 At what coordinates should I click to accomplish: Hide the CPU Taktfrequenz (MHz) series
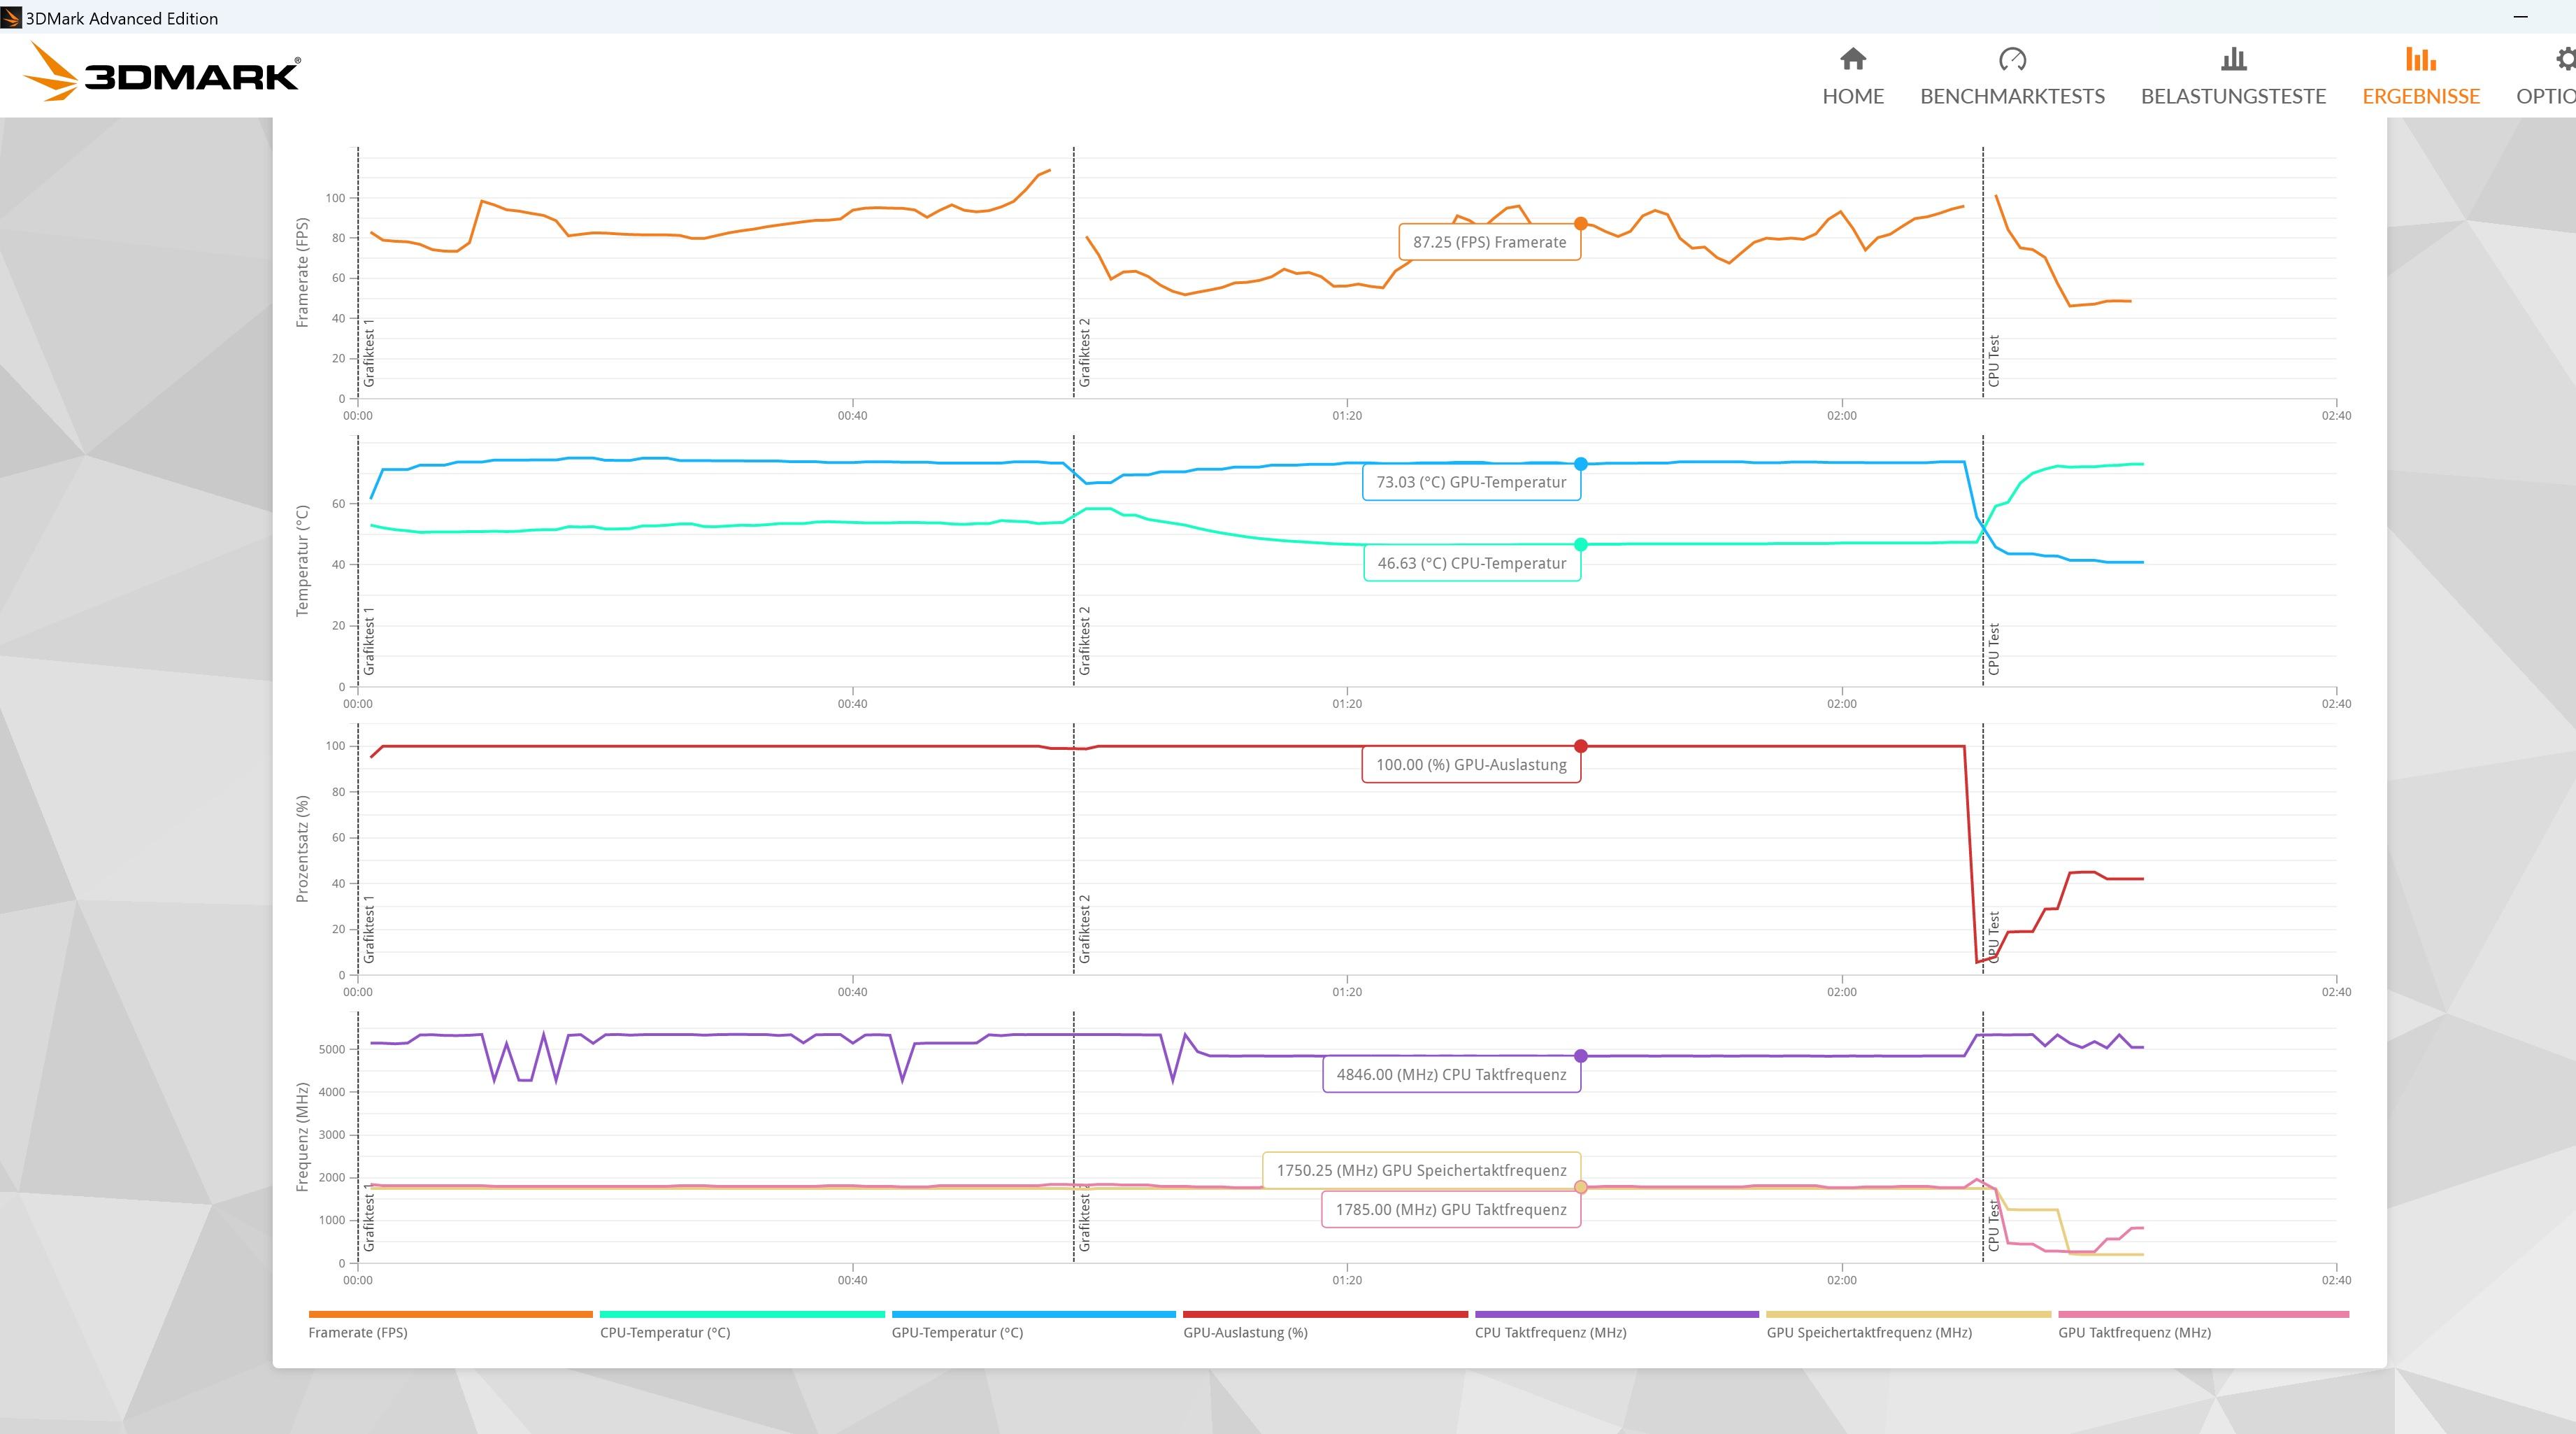click(1550, 1332)
